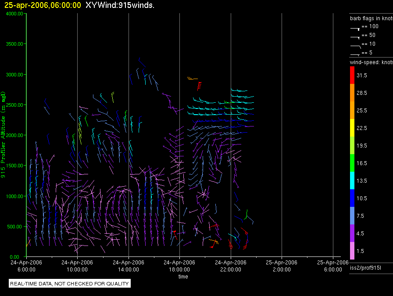This screenshot has width=393, height=296.
Task: Select the blue 10.5 knots swatch
Action: 352,198
